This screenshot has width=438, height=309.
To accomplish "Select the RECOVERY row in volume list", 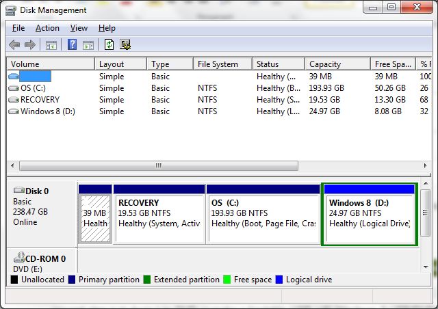I will (x=39, y=99).
